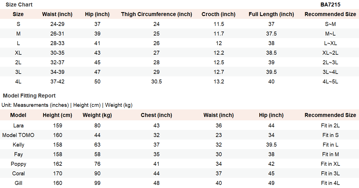Click the 4L~5L recommended size cell
The height and width of the screenshot is (188, 359).
330,81
